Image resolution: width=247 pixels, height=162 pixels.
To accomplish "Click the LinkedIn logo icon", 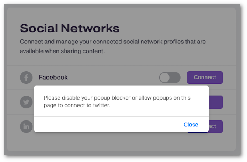I will pos(26,126).
